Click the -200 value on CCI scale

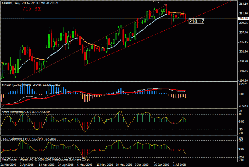[241, 157]
